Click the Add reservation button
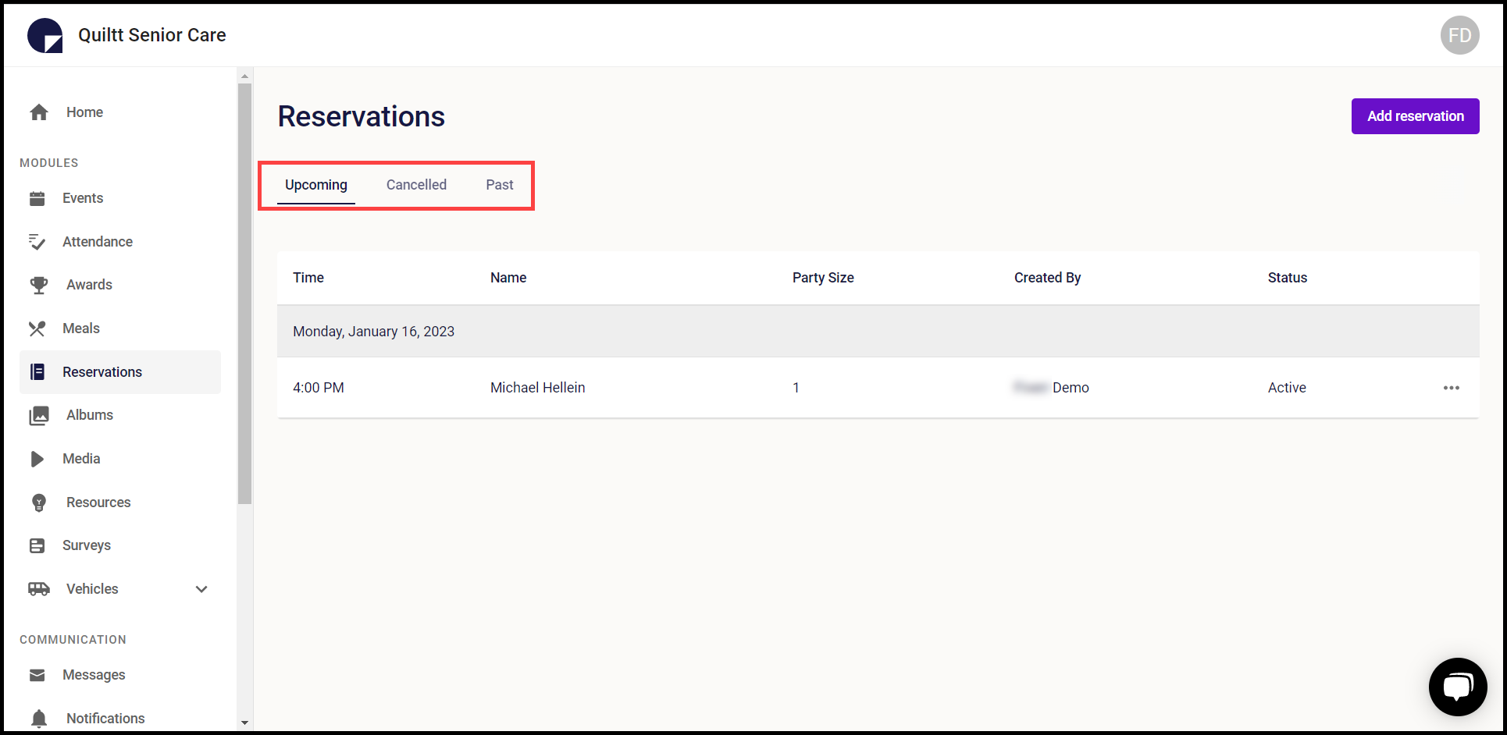Viewport: 1507px width, 735px height. pyautogui.click(x=1415, y=115)
